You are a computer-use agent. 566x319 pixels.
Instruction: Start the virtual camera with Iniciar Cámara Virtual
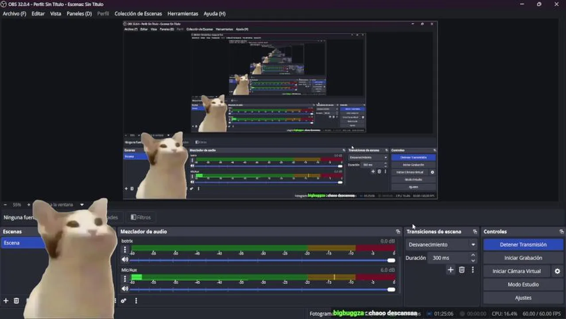pyautogui.click(x=516, y=271)
